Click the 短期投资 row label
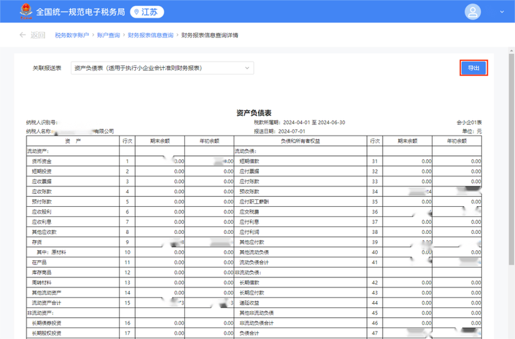The image size is (515, 339). click(41, 172)
